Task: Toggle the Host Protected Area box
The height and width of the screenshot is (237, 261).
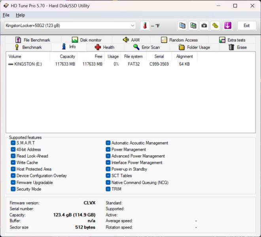Action: coord(13,169)
